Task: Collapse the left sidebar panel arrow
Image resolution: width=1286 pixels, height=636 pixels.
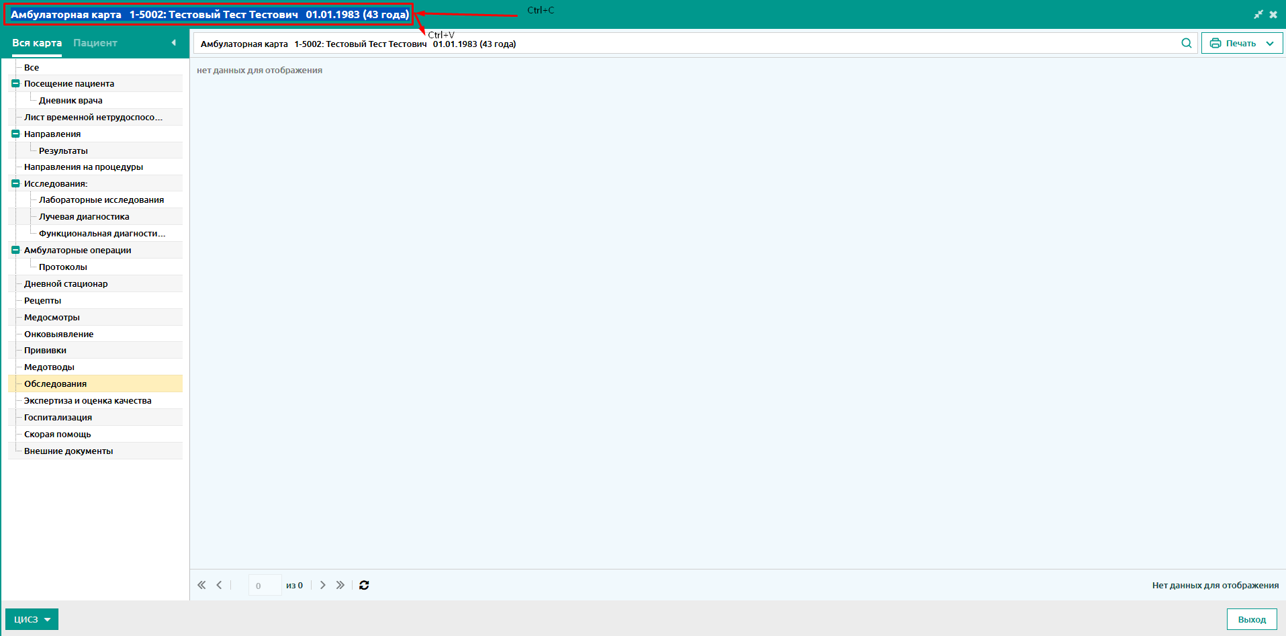Action: pyautogui.click(x=173, y=42)
